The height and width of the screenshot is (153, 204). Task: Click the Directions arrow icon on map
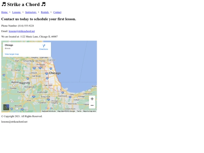point(44,46)
